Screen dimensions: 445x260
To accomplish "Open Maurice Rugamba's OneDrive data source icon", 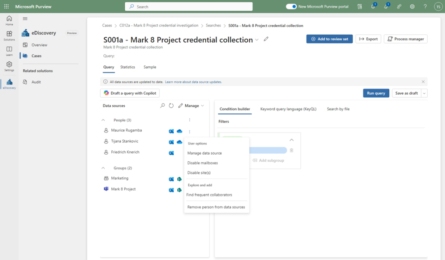I will pos(179,131).
